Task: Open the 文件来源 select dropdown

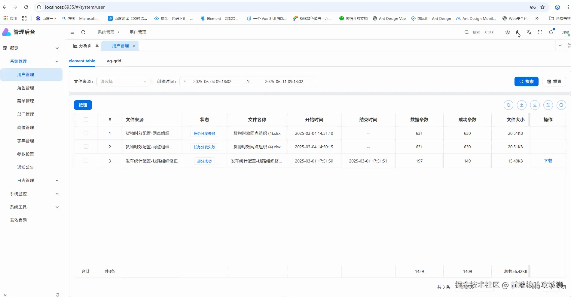Action: (124, 82)
